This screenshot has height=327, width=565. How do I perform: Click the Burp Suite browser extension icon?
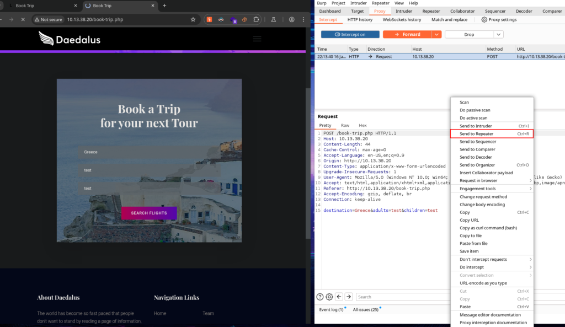pos(210,19)
